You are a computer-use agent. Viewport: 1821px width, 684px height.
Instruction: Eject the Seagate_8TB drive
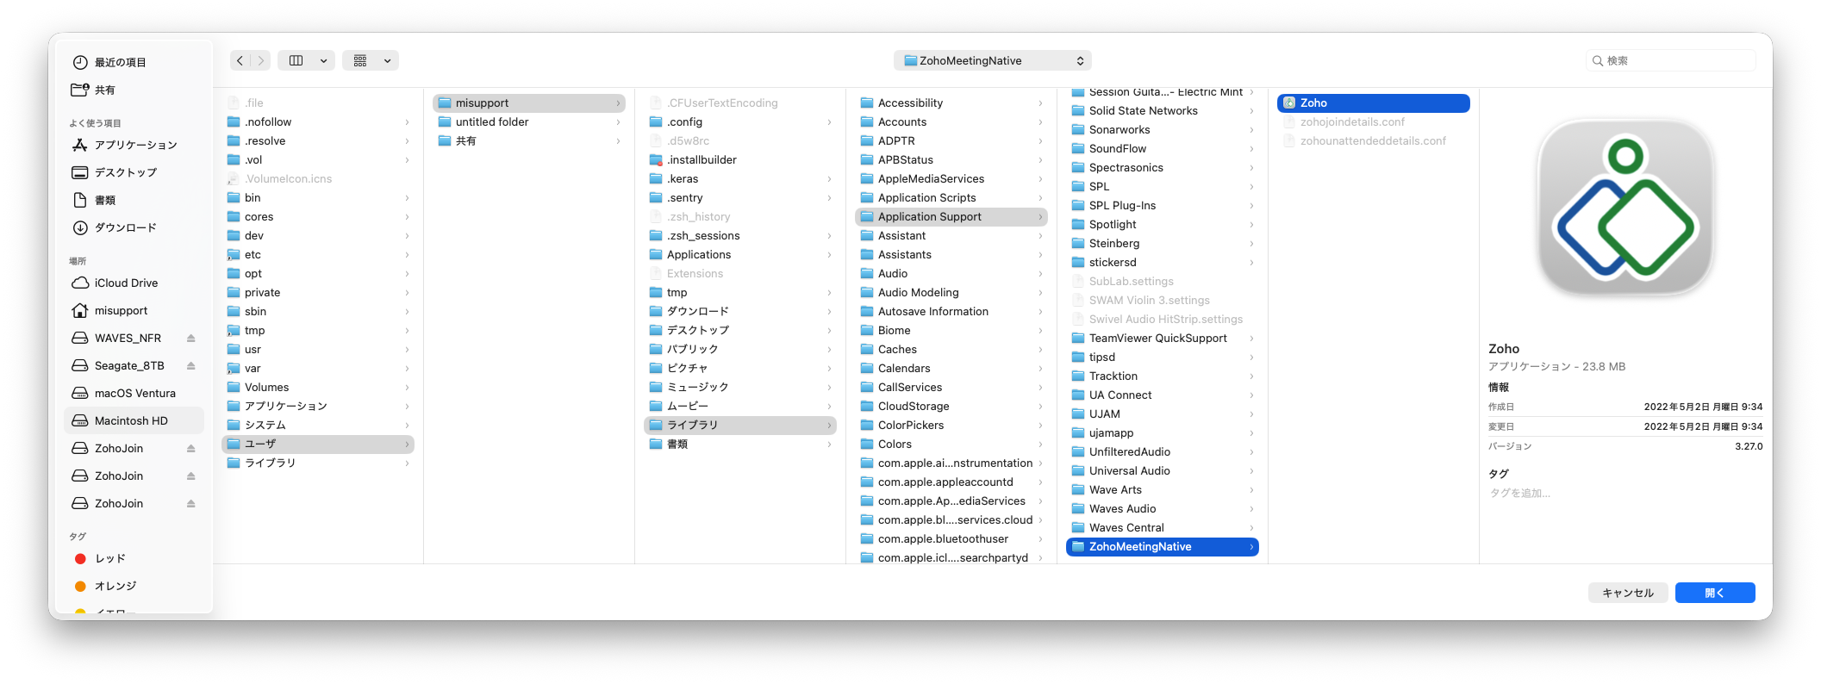point(190,366)
